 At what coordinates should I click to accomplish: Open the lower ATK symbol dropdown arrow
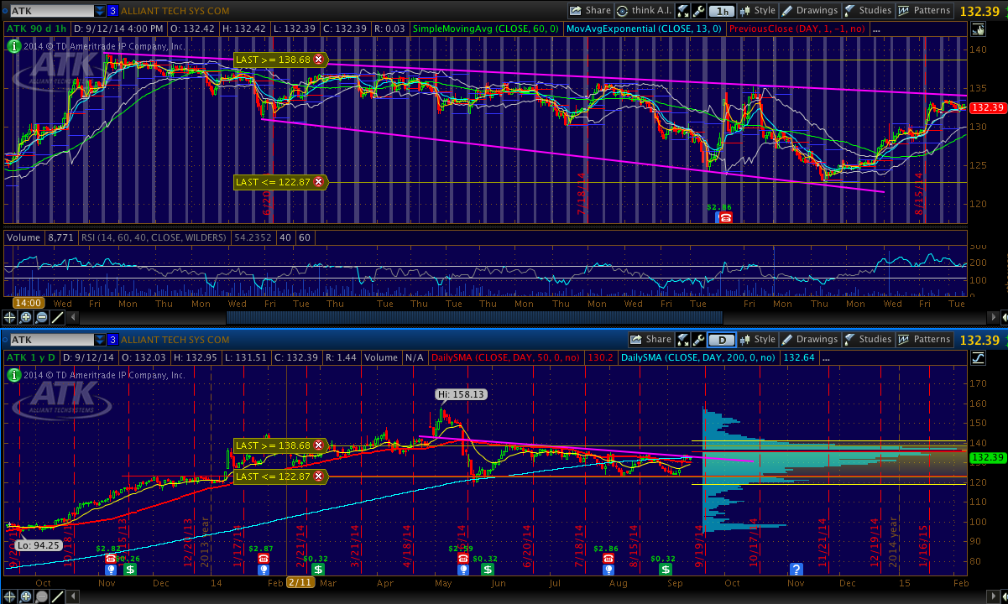[101, 340]
